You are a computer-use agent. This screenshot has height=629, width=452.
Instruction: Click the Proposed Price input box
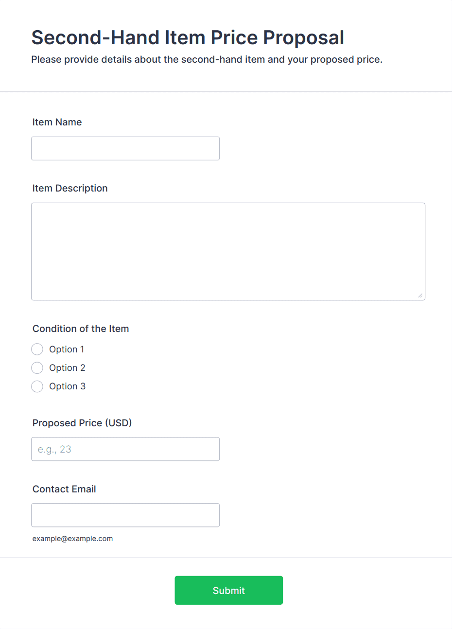(125, 449)
